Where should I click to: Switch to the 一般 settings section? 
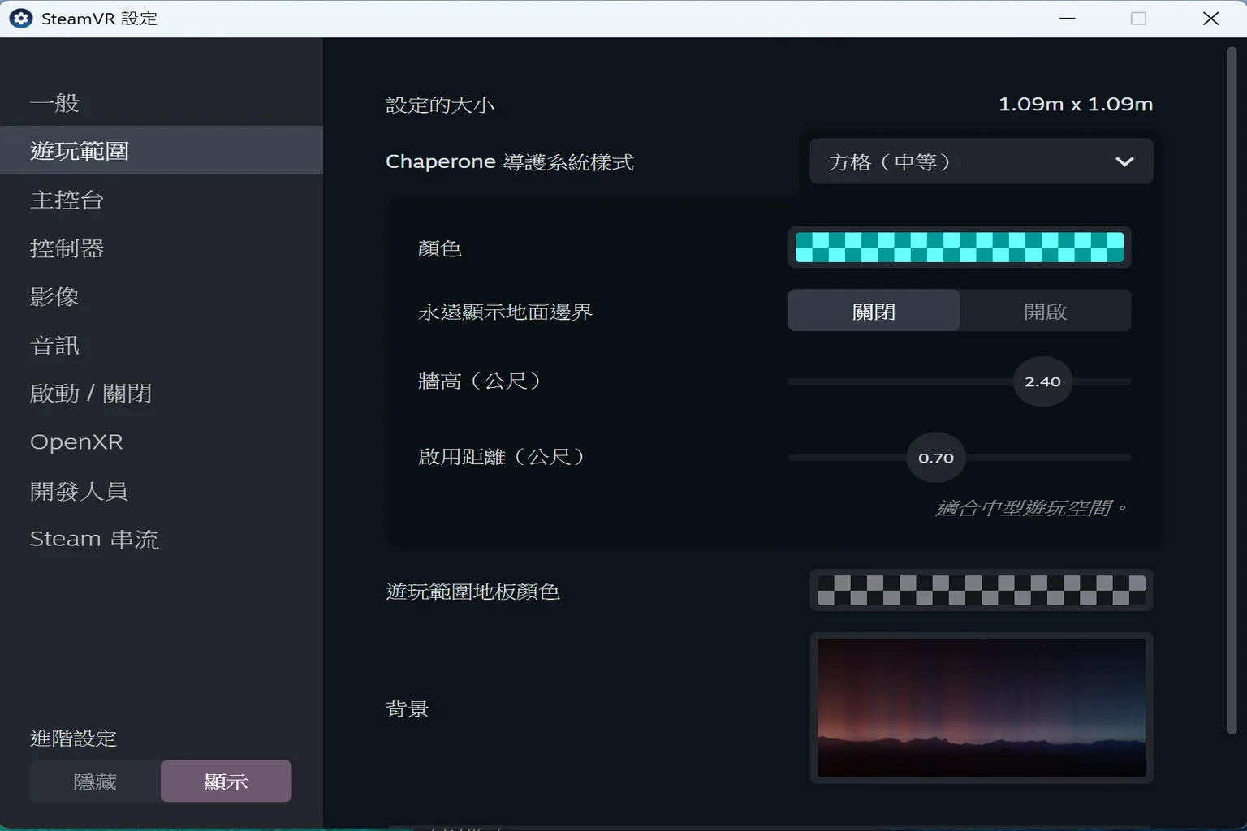click(54, 102)
